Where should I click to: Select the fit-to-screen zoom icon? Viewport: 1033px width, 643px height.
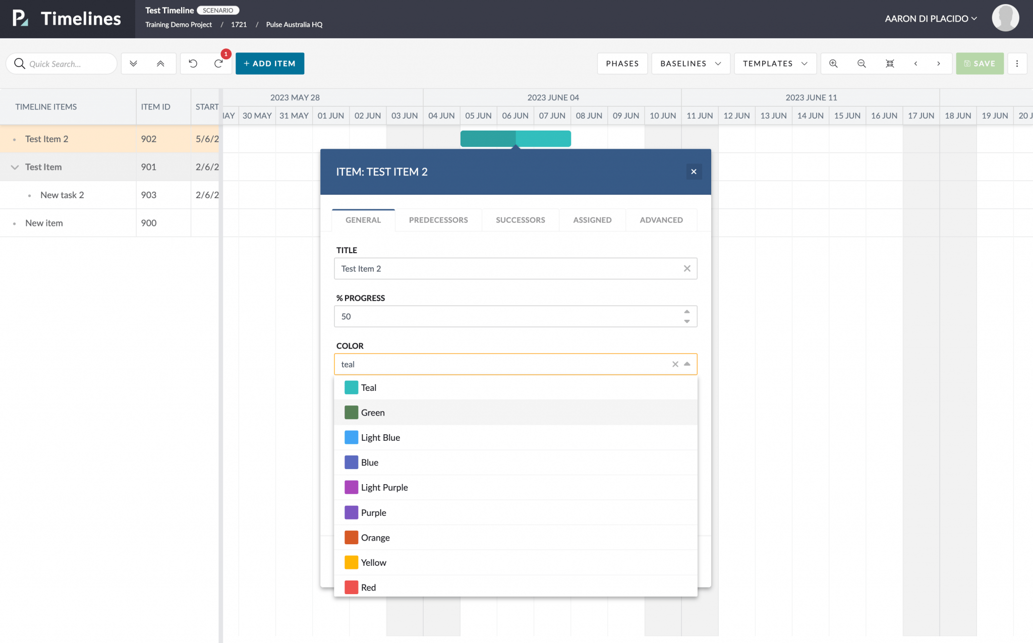click(889, 63)
